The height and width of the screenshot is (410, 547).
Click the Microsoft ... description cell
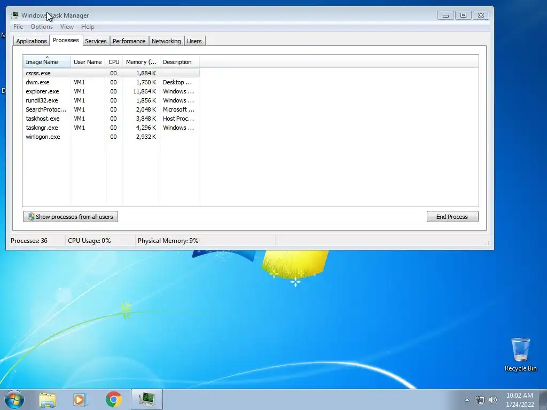click(x=178, y=109)
